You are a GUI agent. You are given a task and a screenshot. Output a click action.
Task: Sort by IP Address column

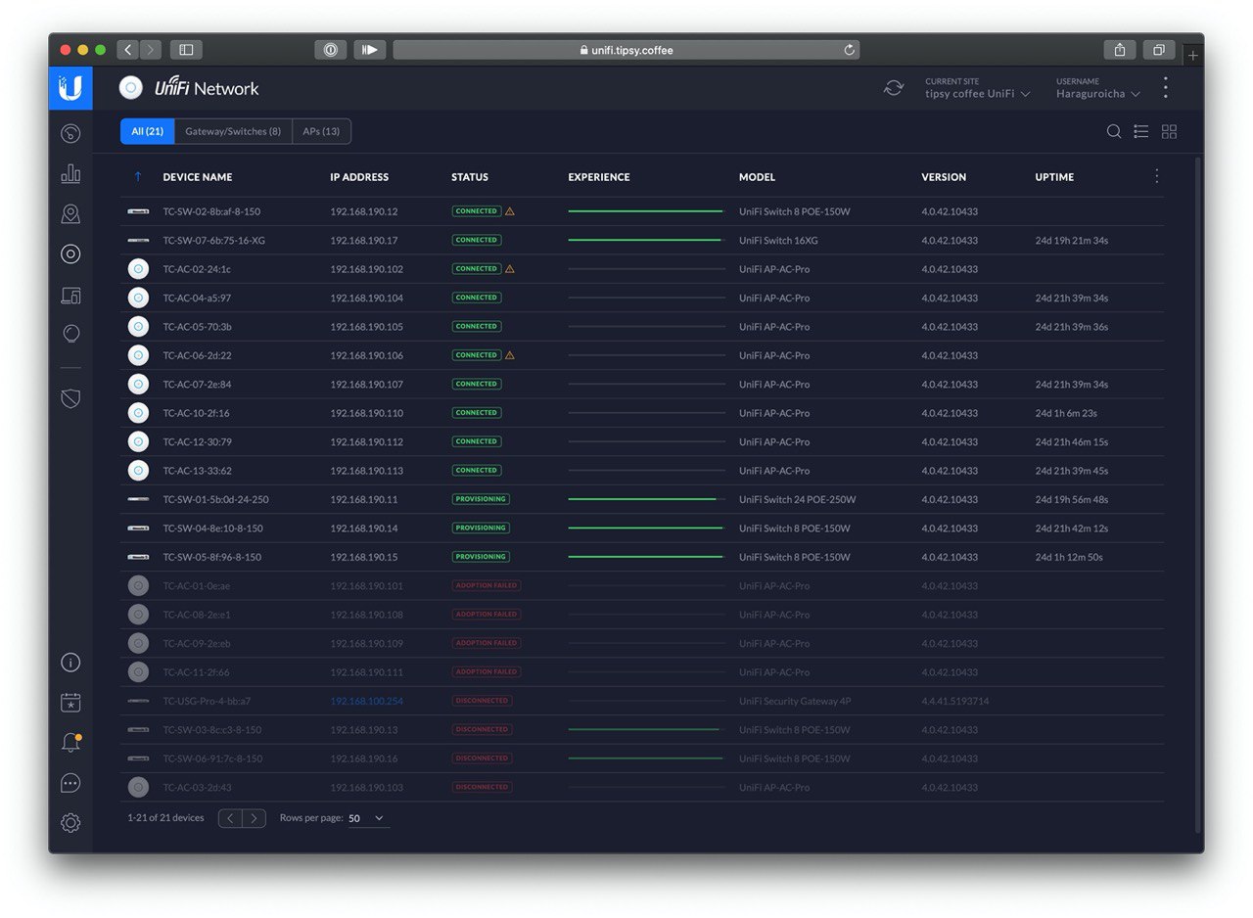(359, 177)
